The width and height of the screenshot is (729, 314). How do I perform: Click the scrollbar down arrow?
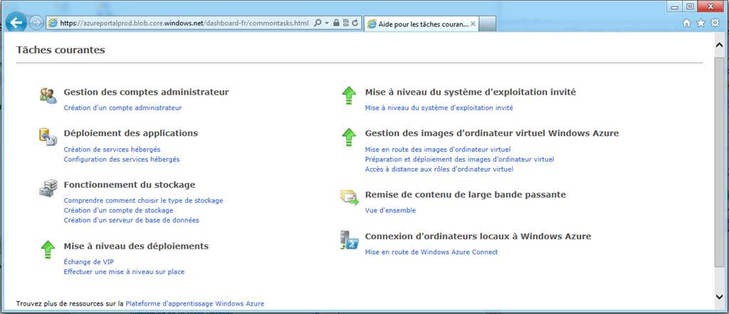click(718, 296)
